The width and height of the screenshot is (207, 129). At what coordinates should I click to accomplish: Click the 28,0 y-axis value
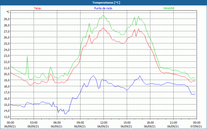pos(7,25)
